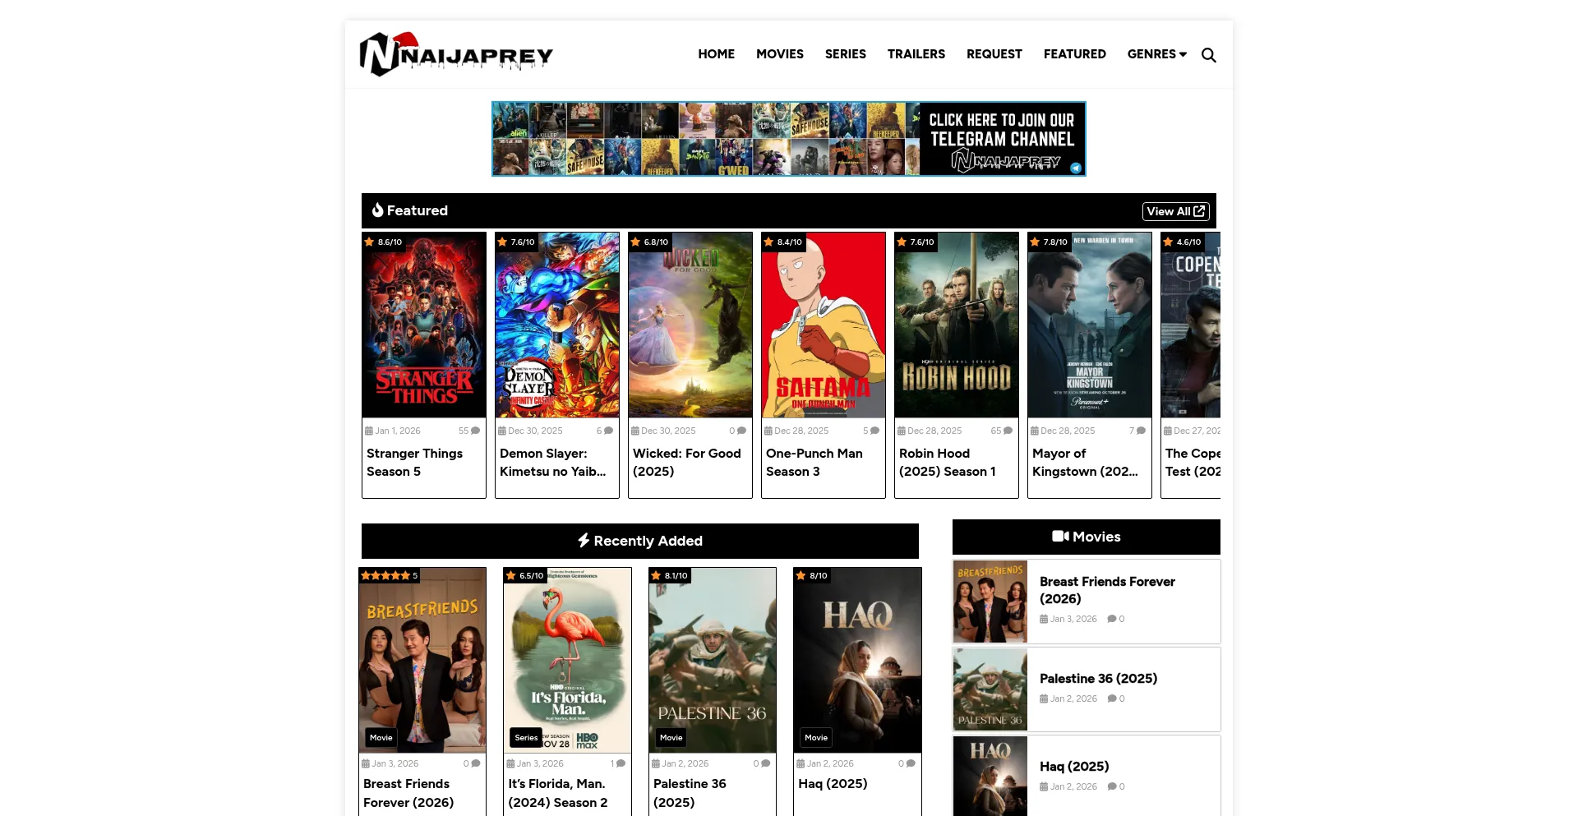Click the camera icon beside Movies heading

pyautogui.click(x=1061, y=536)
